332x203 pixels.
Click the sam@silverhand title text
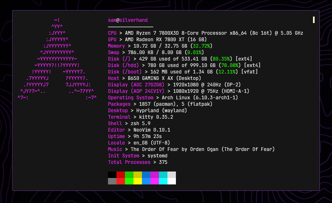coord(128,20)
